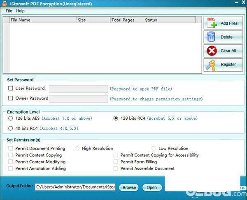Click the Add Files PDF plus icon
This screenshot has height=200, width=247.
click(212, 23)
